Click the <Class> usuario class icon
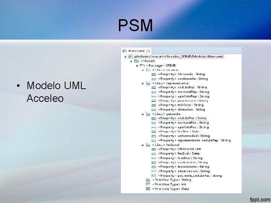The image size is (271, 203). coord(148,70)
